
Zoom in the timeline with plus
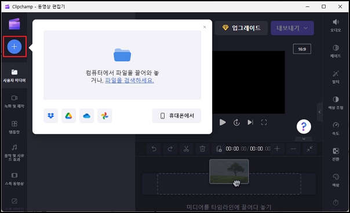click(x=277, y=149)
